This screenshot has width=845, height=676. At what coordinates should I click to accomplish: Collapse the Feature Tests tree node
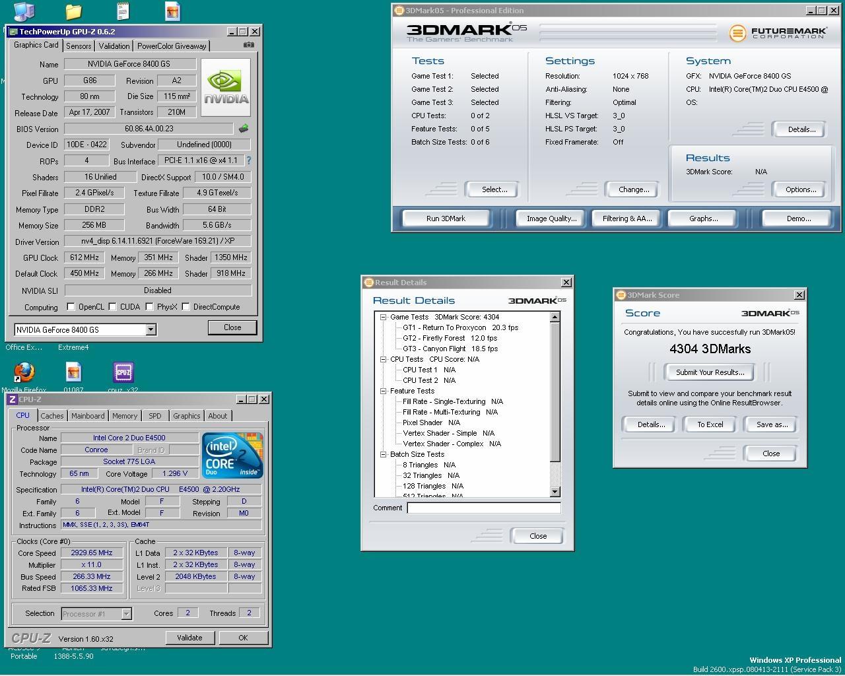coord(383,391)
